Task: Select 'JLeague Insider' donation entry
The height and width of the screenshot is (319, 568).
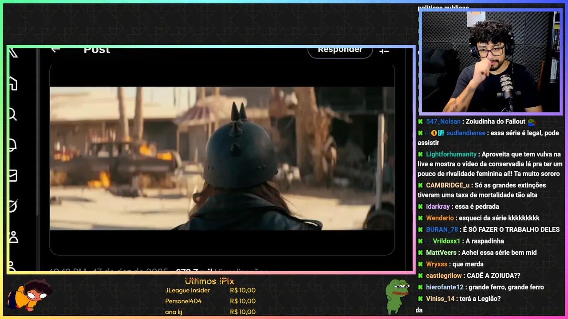Action: coord(187,291)
